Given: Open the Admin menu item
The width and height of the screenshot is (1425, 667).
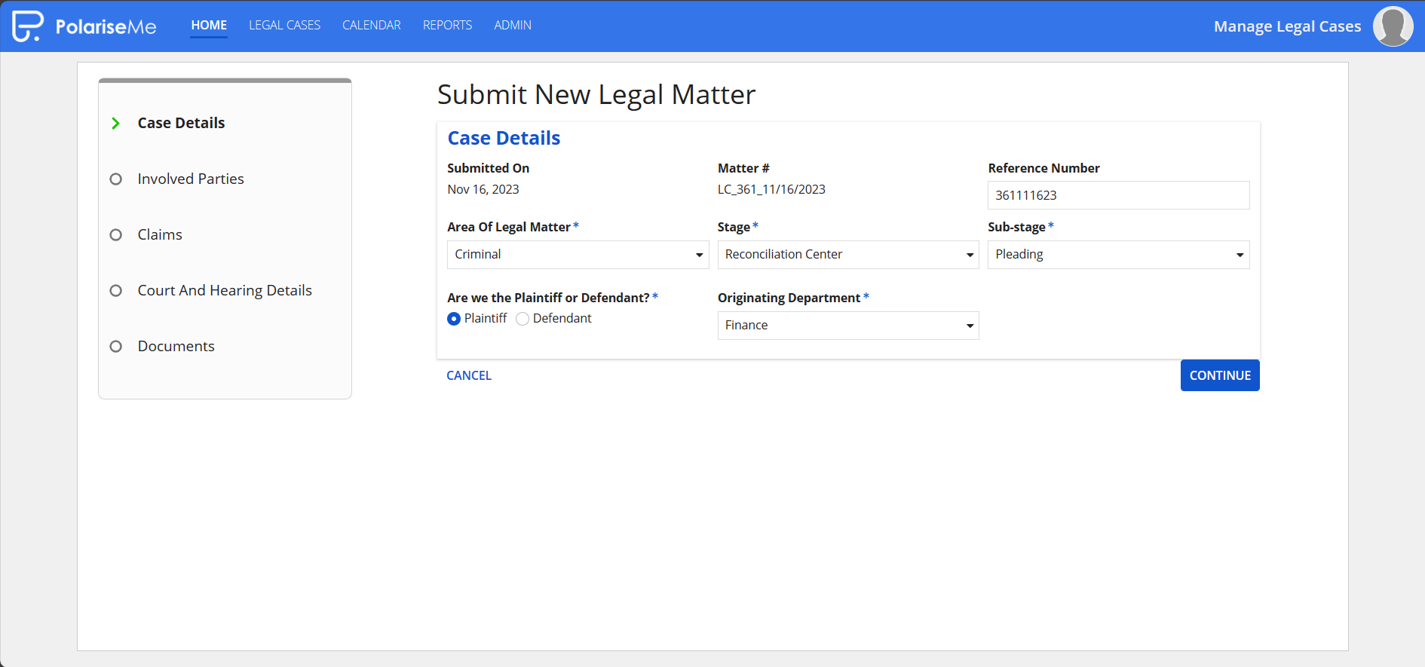Looking at the screenshot, I should pyautogui.click(x=513, y=26).
